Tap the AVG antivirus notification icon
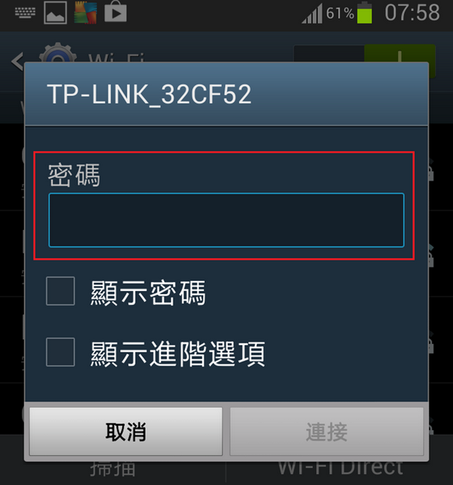 tap(86, 13)
